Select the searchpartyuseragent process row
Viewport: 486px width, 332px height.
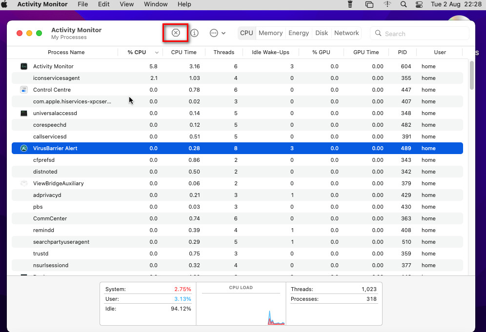pyautogui.click(x=238, y=242)
